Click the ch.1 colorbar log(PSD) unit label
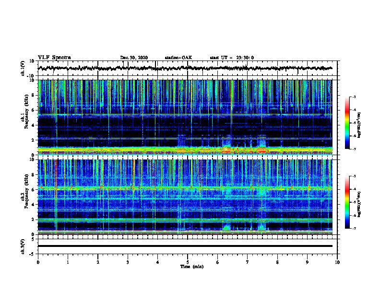380x294 pixels. (x=359, y=125)
